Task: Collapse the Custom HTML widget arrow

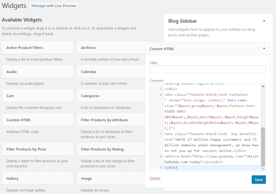Action: pyautogui.click(x=264, y=48)
